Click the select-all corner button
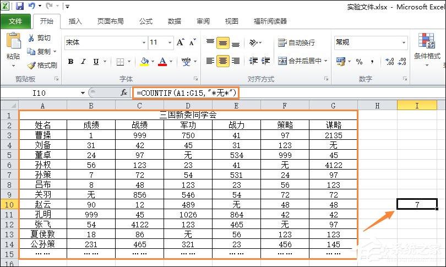Viewport: 446px width, 267px height. point(9,106)
